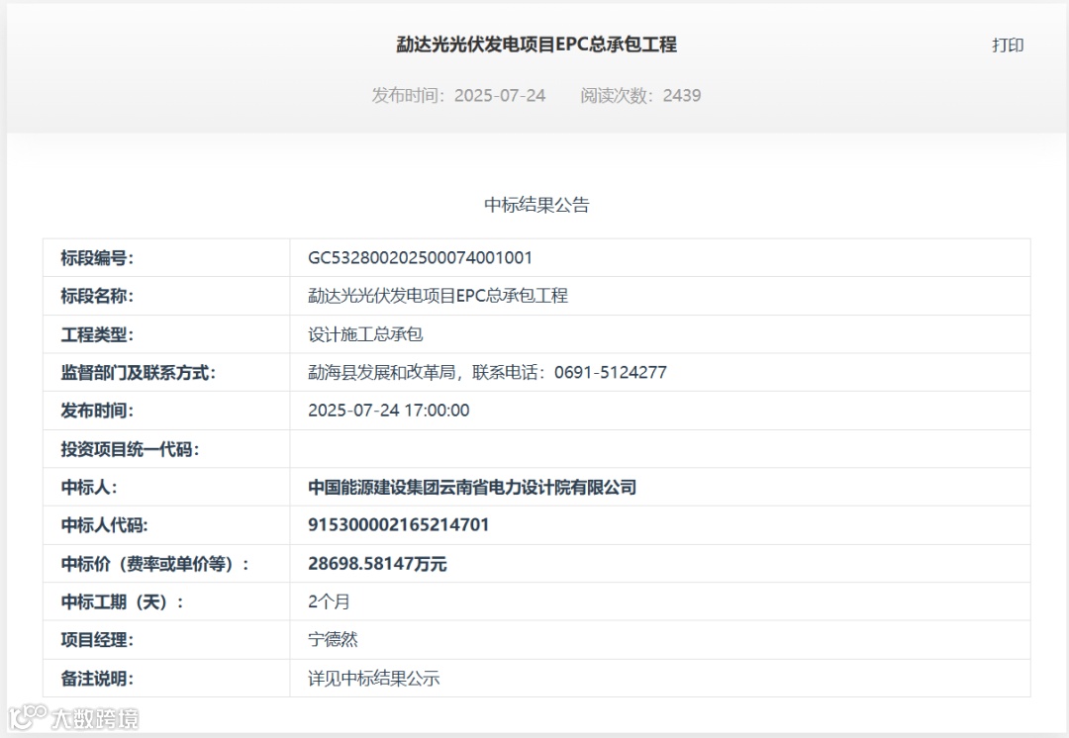Select the timestamp 2025-07-24 17:00:00
Viewport: 1069px width, 738px height.
(x=389, y=411)
